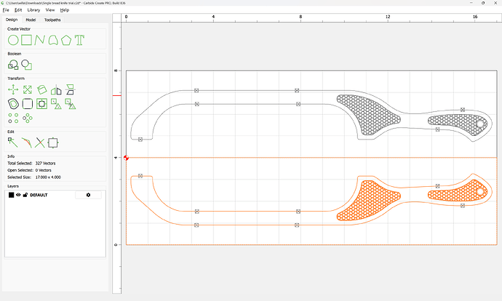Switch to the Toolpaths tab
This screenshot has height=301, width=502.
click(x=53, y=20)
